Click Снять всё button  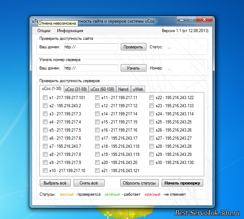pyautogui.click(x=89, y=183)
